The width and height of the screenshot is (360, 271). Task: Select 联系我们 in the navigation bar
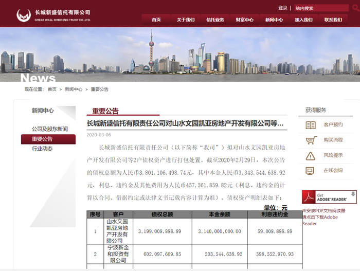click(x=333, y=20)
